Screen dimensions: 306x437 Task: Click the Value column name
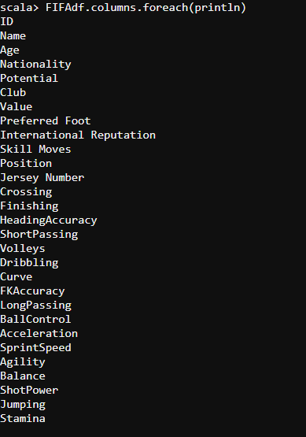pos(17,107)
